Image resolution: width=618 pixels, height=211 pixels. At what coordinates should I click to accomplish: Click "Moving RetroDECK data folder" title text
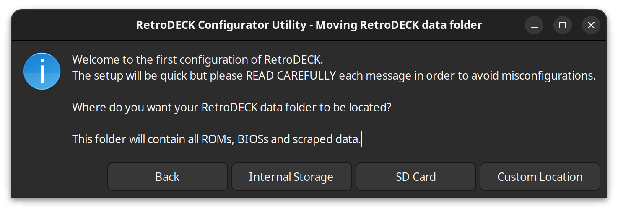(x=398, y=25)
